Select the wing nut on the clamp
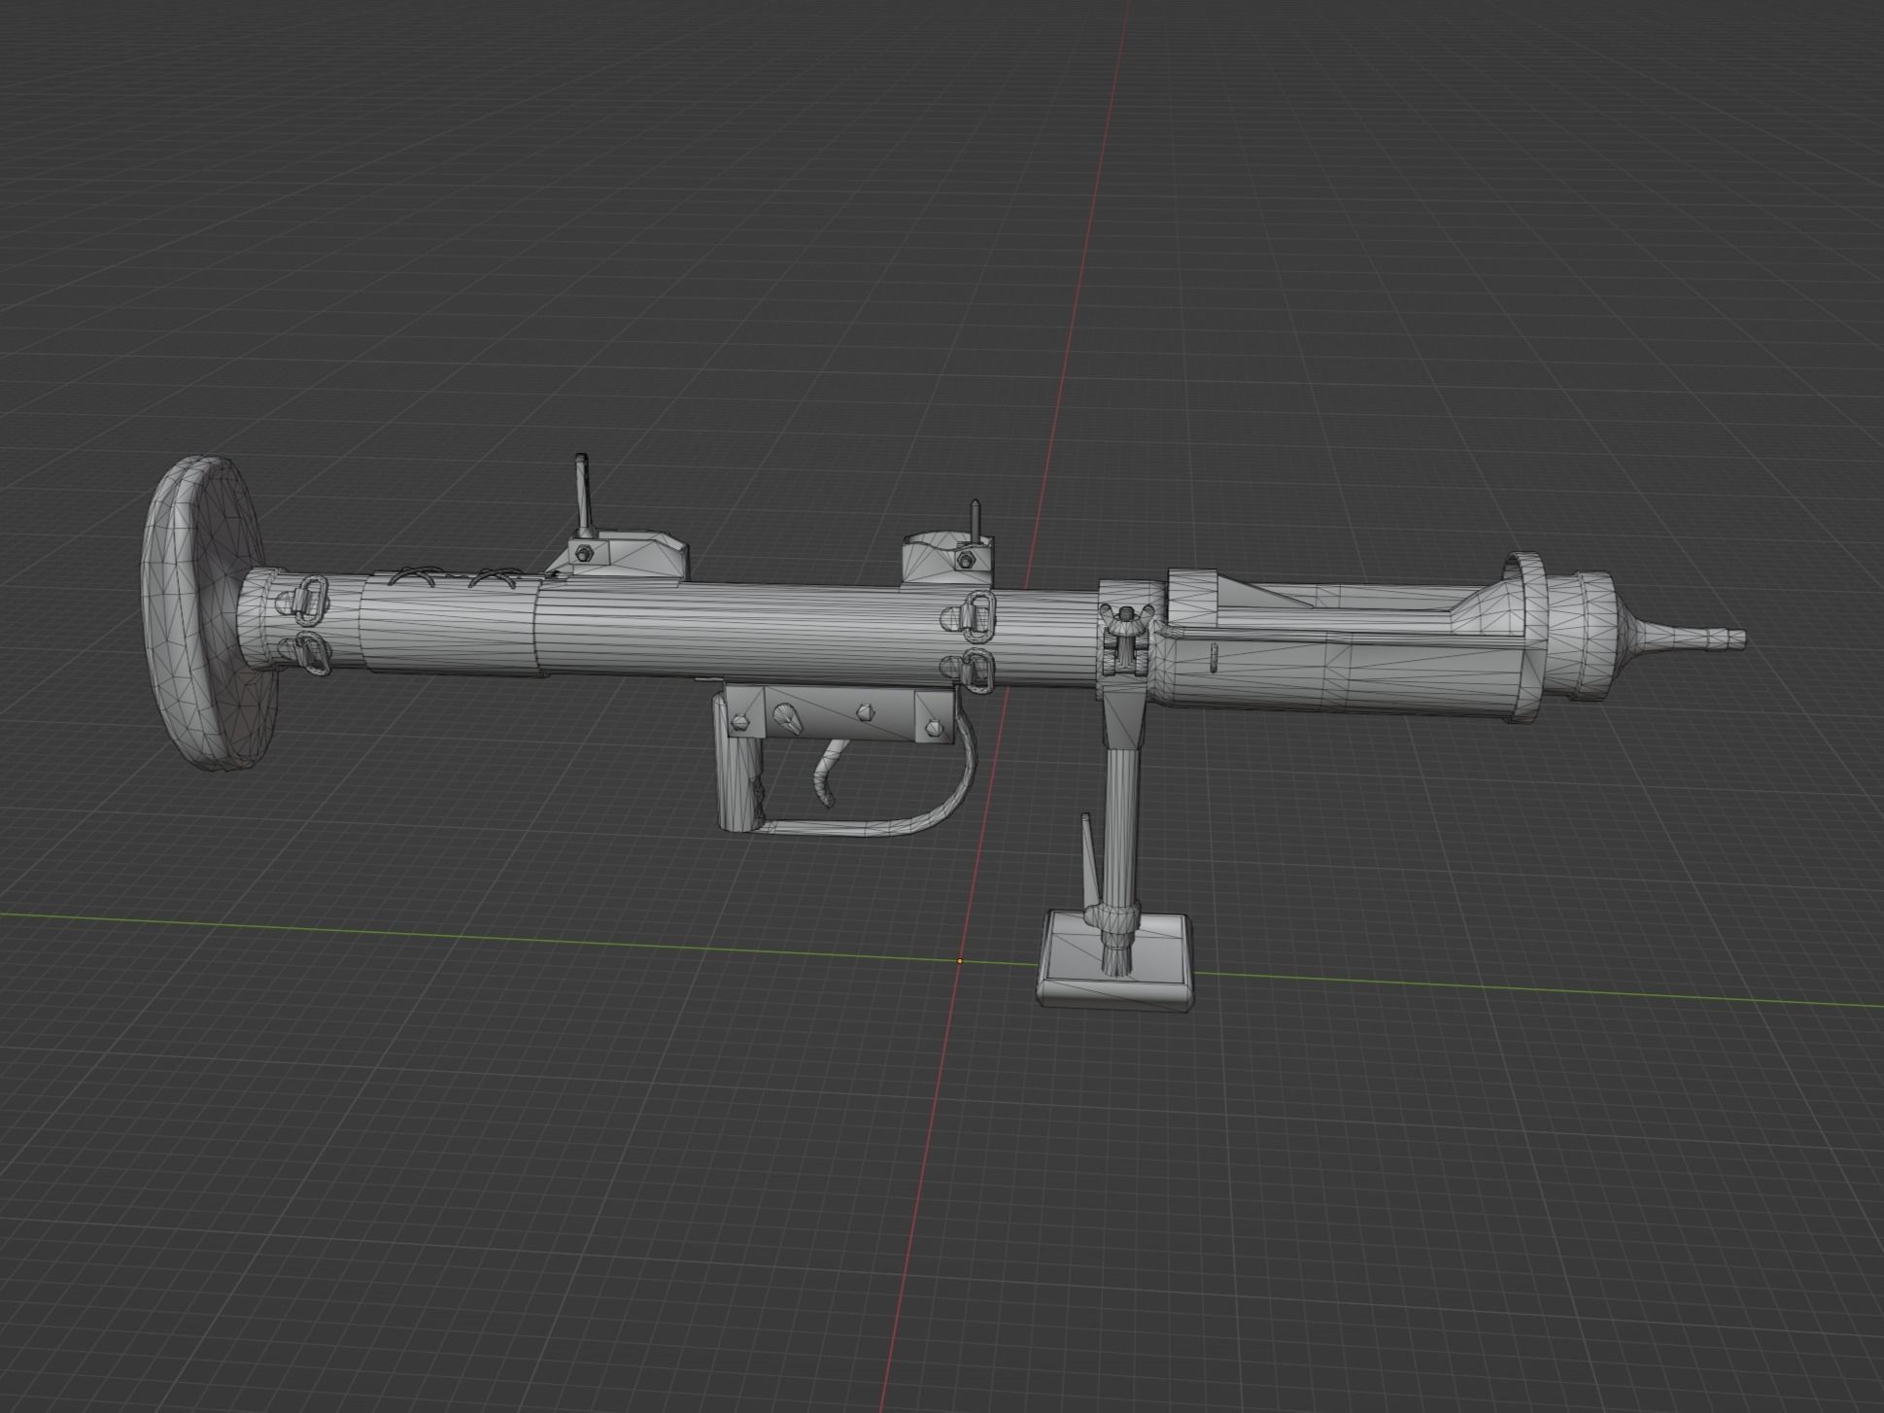The width and height of the screenshot is (1884, 1413). click(x=1125, y=620)
